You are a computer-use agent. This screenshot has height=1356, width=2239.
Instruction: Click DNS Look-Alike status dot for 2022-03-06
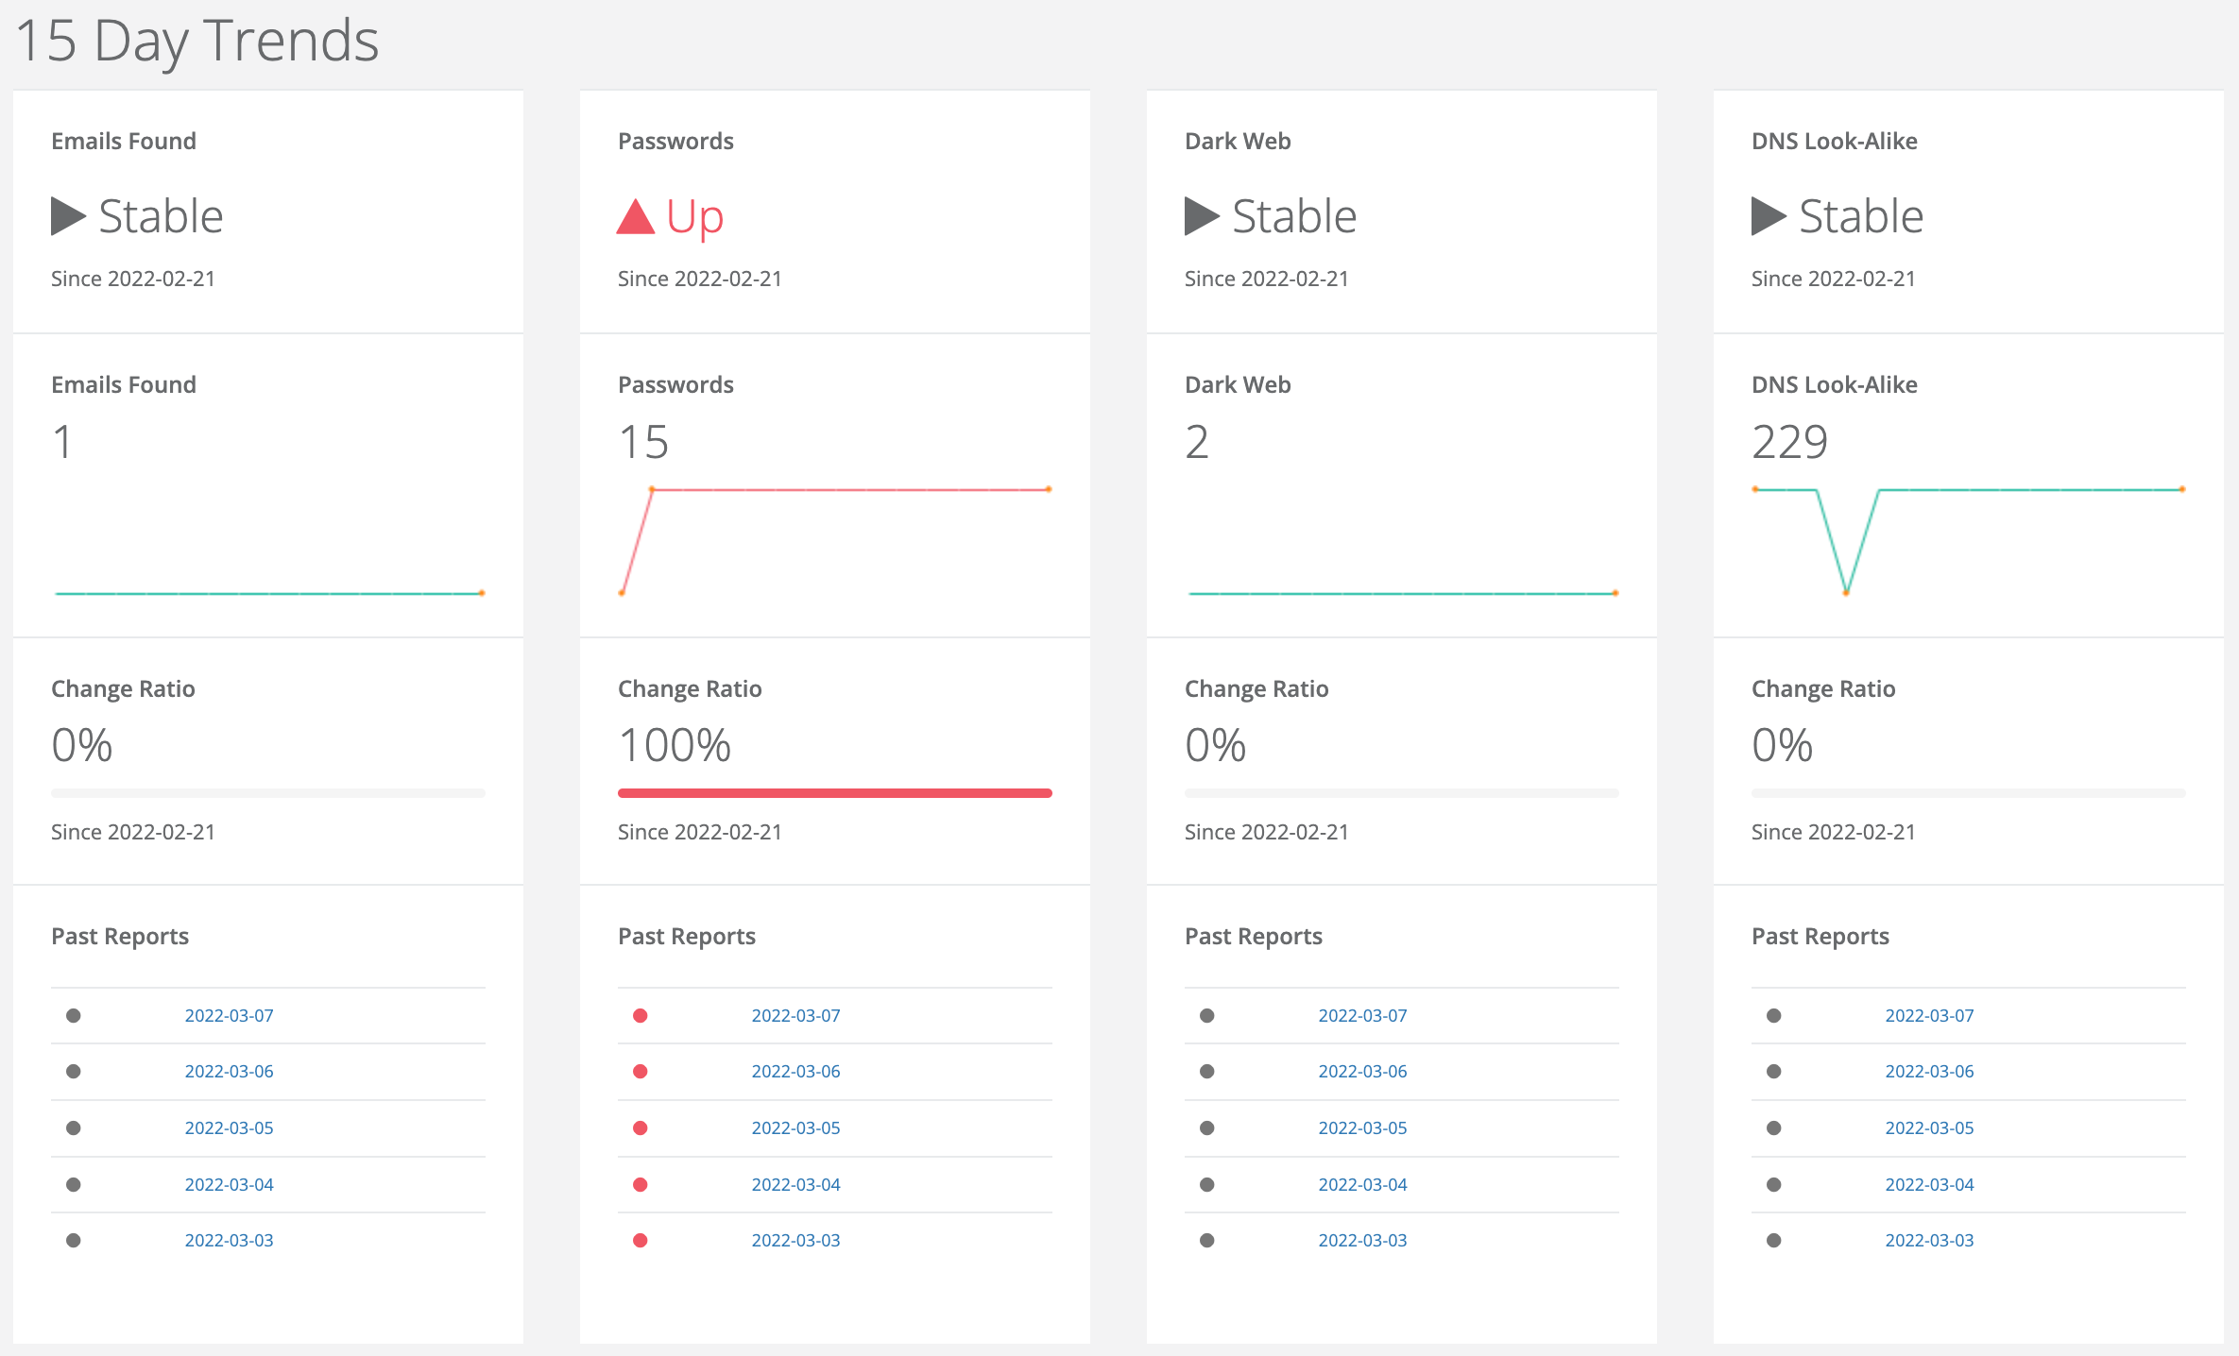[x=1774, y=1071]
